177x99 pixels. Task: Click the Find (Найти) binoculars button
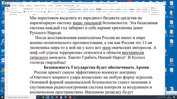(154, 8)
